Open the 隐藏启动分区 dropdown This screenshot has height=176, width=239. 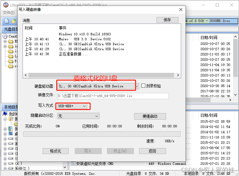(x=97, y=116)
